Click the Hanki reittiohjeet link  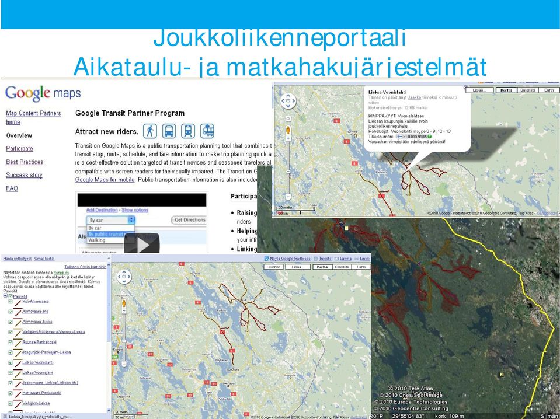[17, 259]
